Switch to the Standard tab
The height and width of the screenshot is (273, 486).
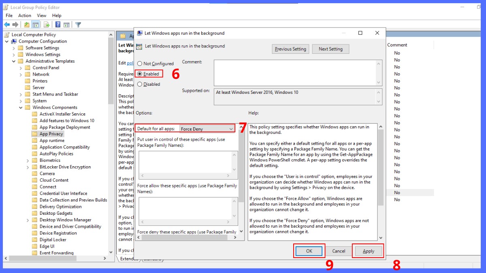pos(152,259)
